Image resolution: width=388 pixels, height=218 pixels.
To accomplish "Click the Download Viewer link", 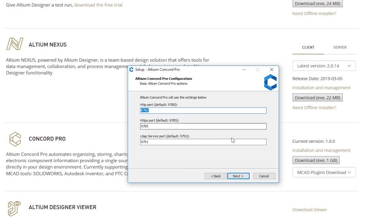I will tap(309, 210).
